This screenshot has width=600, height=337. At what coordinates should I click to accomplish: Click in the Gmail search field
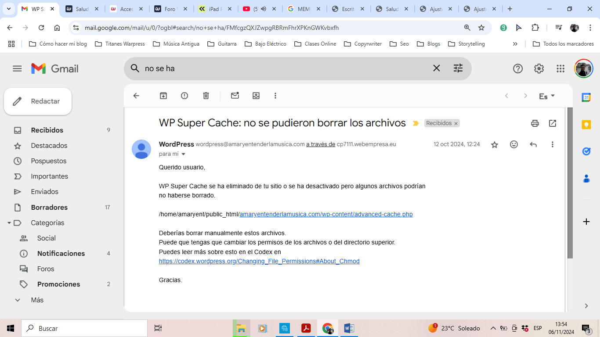[x=286, y=68]
